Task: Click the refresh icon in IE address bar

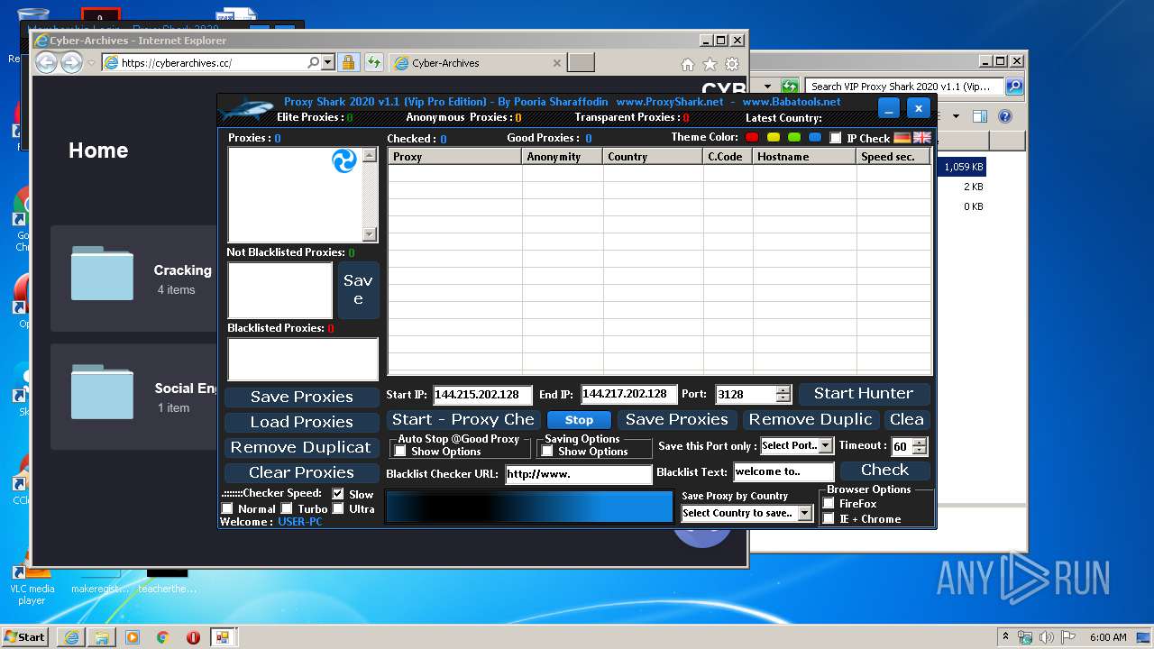Action: [374, 63]
